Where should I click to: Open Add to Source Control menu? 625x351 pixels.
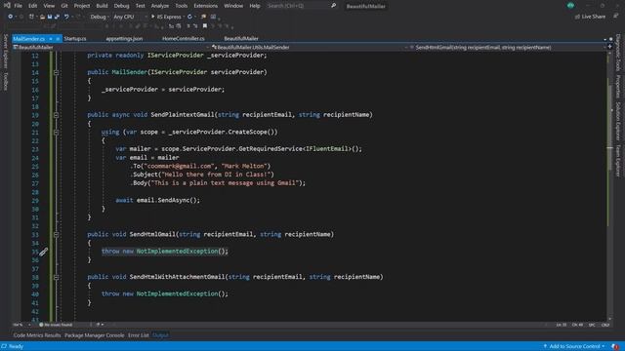(574, 347)
